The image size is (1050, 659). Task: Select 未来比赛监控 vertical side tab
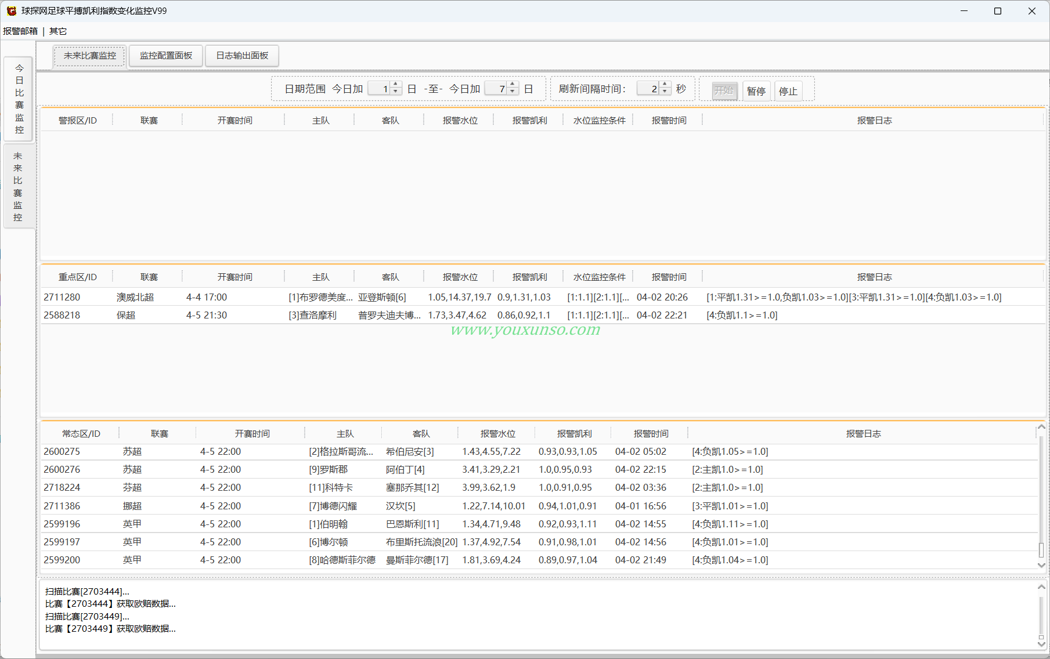pos(18,187)
